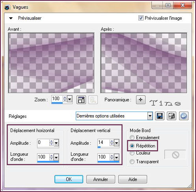
Task: Click the grayed-out zoom tool icon
Action: pyautogui.click(x=93, y=100)
